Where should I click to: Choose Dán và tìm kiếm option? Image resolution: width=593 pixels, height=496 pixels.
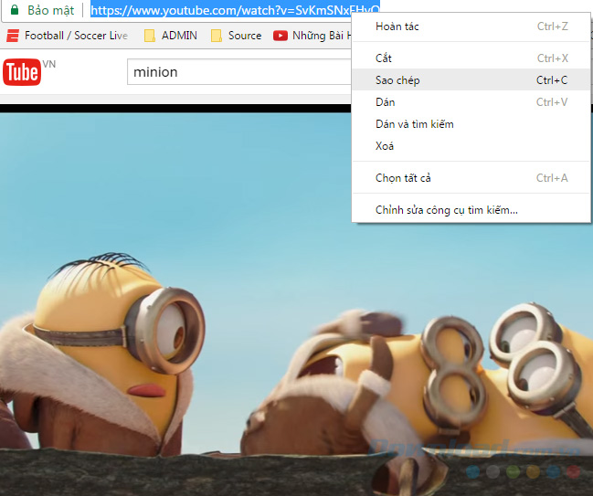[x=414, y=124]
